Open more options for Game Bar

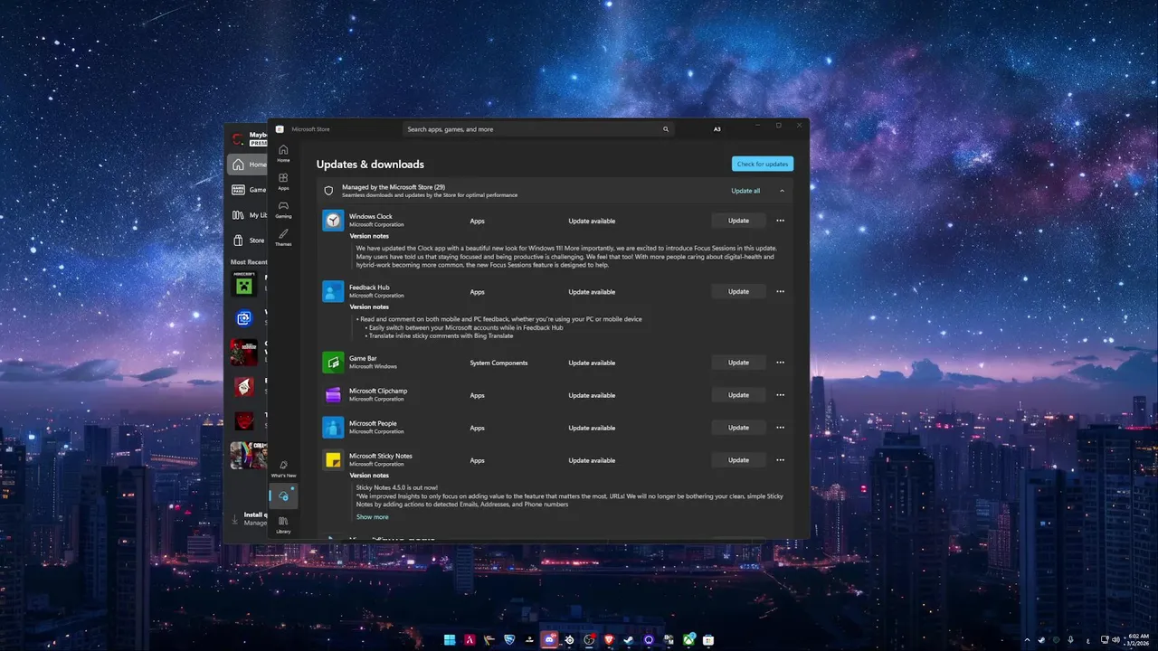click(780, 363)
